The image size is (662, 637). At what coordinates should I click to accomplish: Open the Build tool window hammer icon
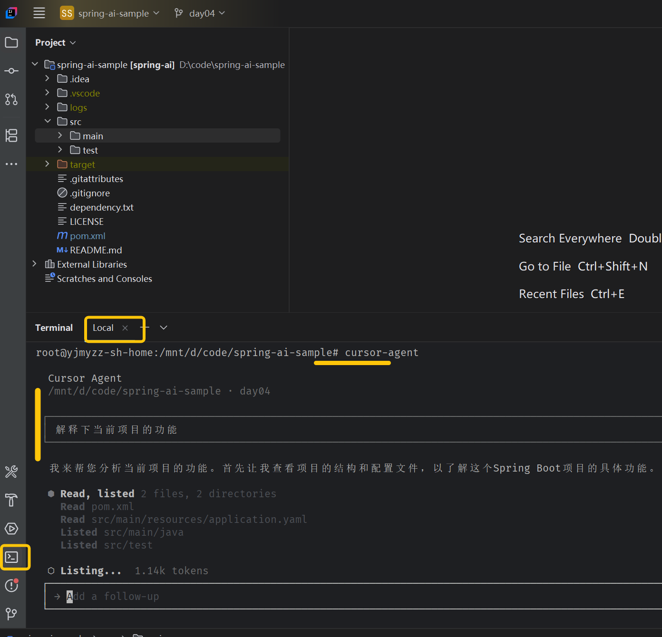[11, 500]
